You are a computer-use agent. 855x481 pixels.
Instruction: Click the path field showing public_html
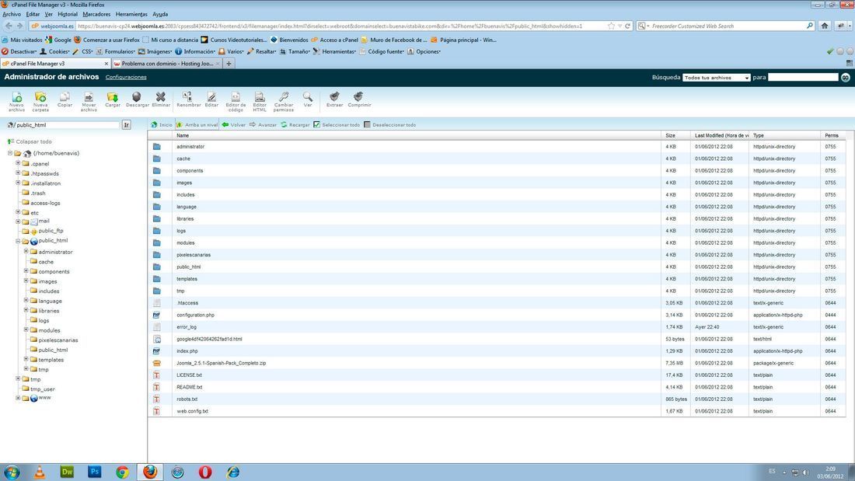[67, 125]
